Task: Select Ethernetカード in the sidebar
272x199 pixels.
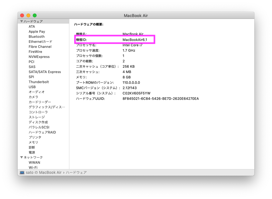Action: (40, 42)
